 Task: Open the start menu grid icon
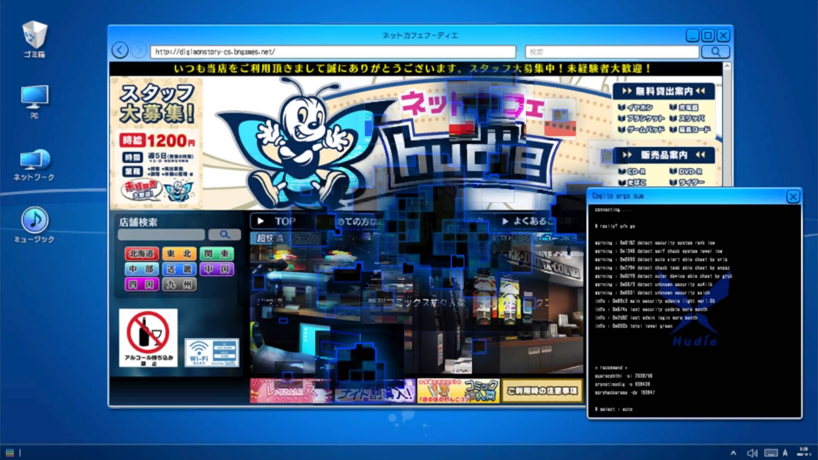pyautogui.click(x=10, y=452)
